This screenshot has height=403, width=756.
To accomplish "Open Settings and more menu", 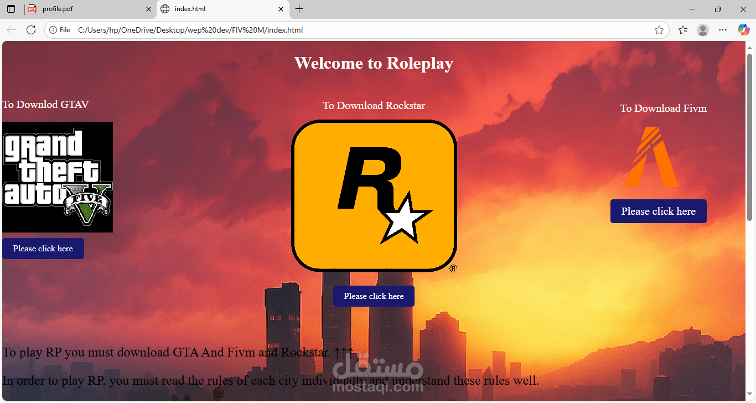I will [x=723, y=30].
